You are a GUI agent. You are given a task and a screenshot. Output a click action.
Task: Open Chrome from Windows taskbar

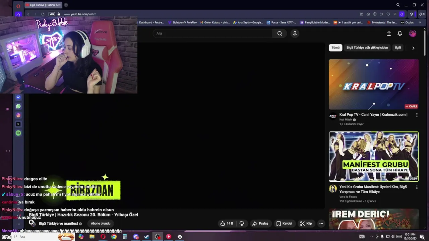pyautogui.click(x=114, y=237)
